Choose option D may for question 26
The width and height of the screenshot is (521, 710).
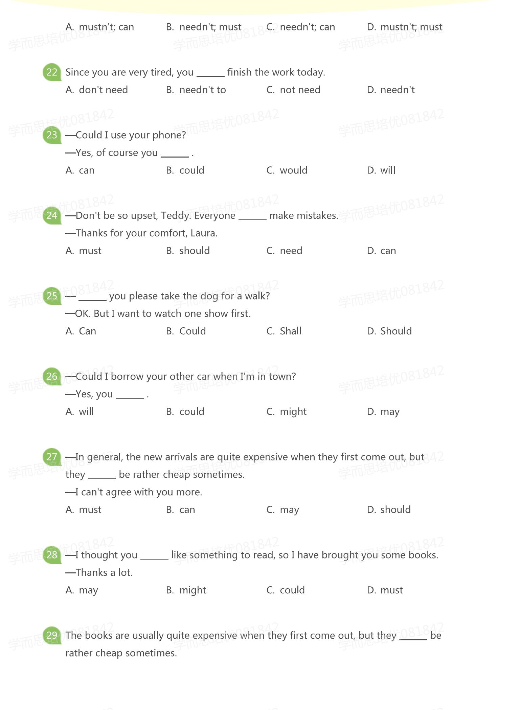[383, 412]
